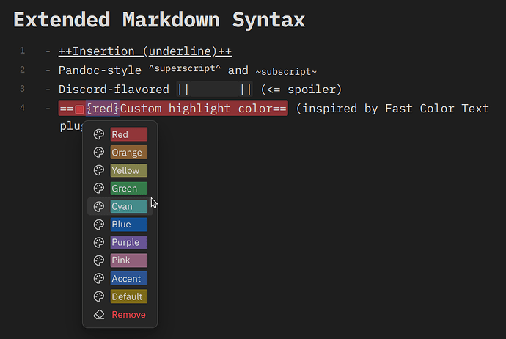Click 'Discord-flavored' text on line 3
Image resolution: width=506 pixels, height=339 pixels.
coord(114,90)
